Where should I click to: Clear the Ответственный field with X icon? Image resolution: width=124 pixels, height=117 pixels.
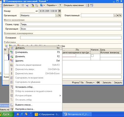(x=118, y=15)
